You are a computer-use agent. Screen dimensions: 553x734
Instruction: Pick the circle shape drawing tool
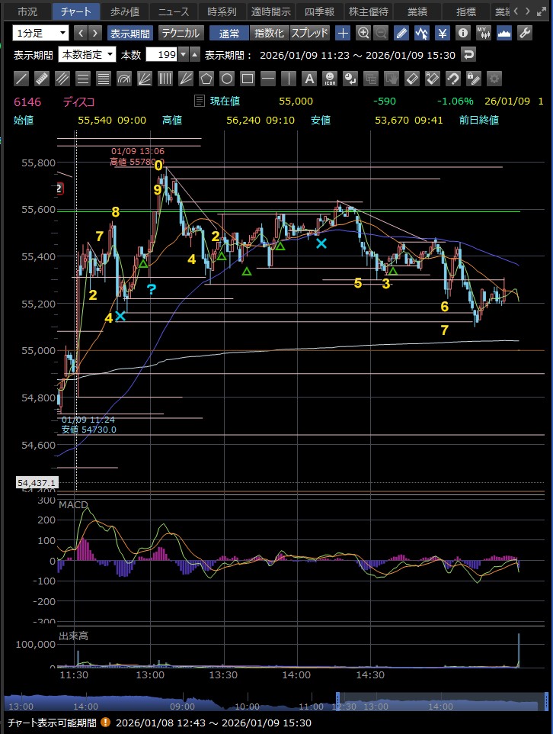pyautogui.click(x=227, y=79)
